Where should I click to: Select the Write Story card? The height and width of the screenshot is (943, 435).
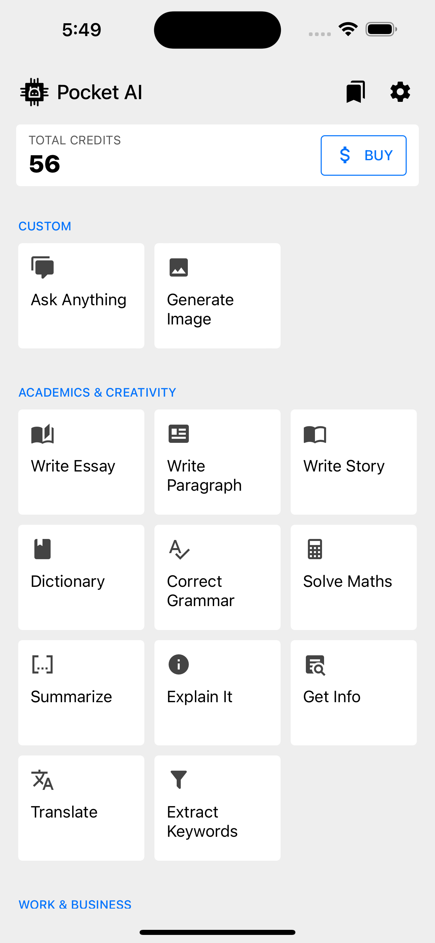point(354,462)
